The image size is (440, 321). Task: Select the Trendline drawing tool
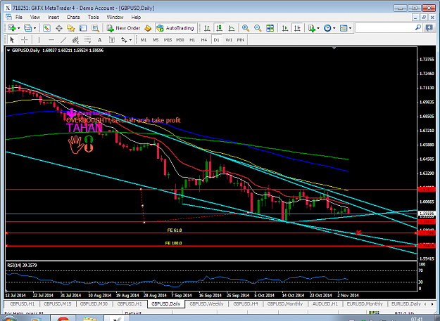click(x=63, y=40)
